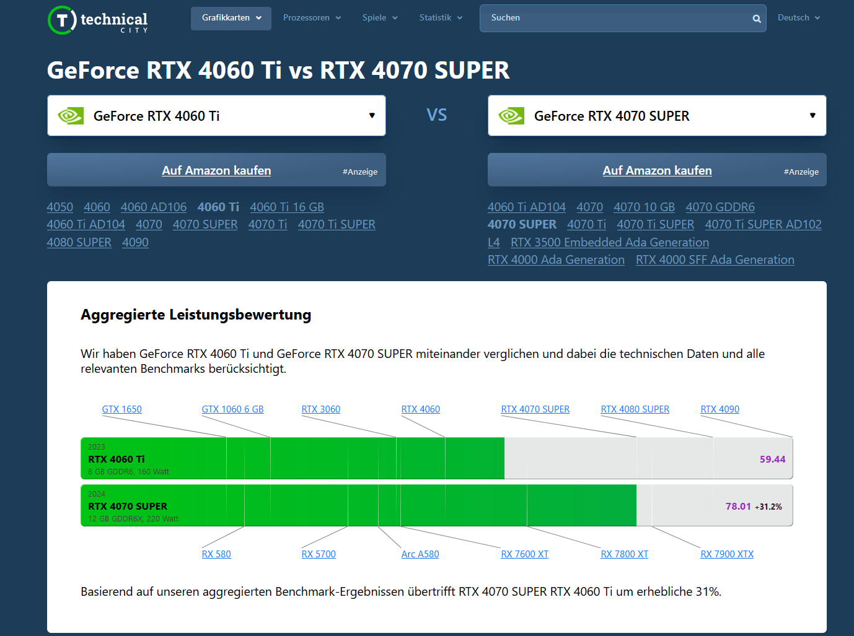
Task: Open RTX 3060 chart link
Action: [321, 409]
